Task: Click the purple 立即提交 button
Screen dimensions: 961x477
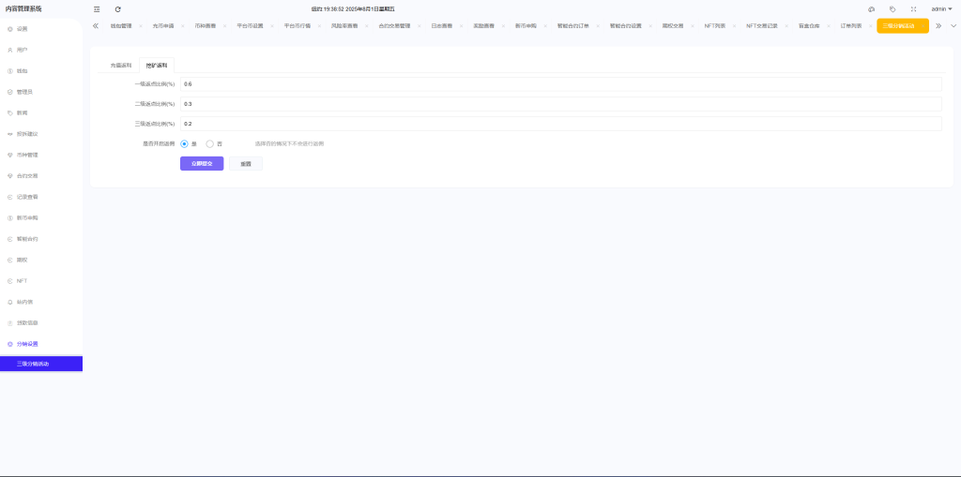Action: 202,163
